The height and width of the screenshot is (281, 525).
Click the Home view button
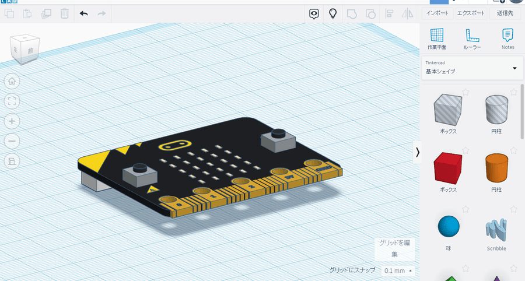pyautogui.click(x=12, y=81)
